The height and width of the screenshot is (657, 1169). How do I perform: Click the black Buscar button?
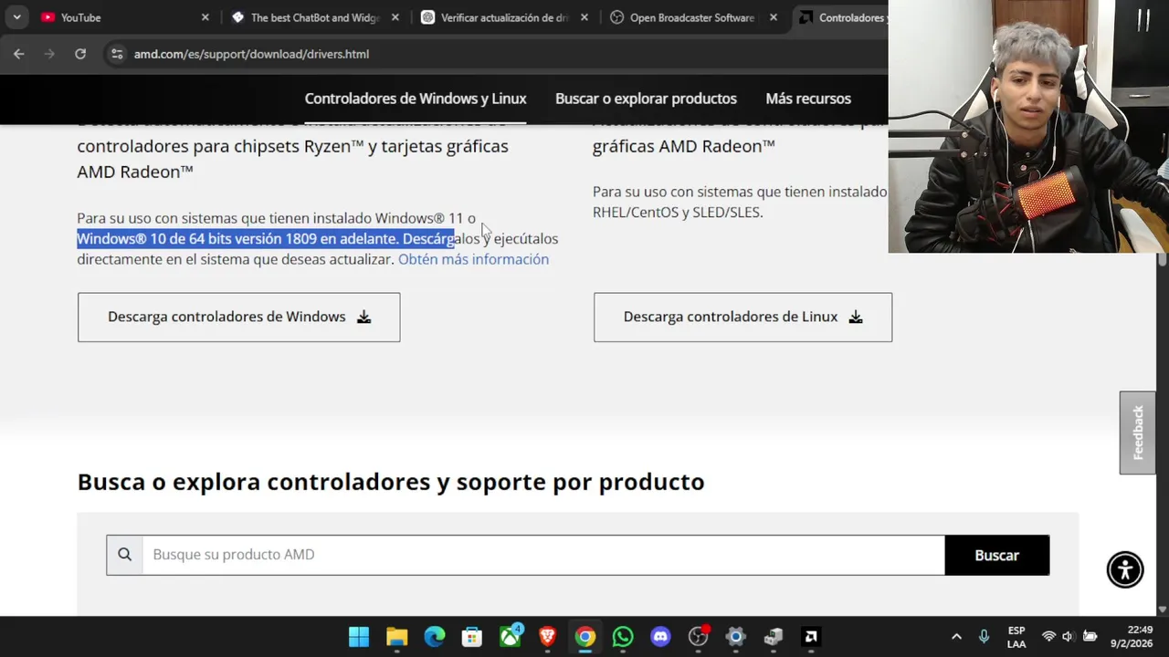(x=996, y=555)
